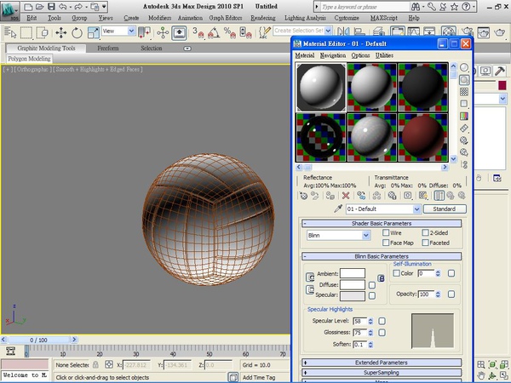
Task: Switch to the Freeform tab
Action: 108,49
